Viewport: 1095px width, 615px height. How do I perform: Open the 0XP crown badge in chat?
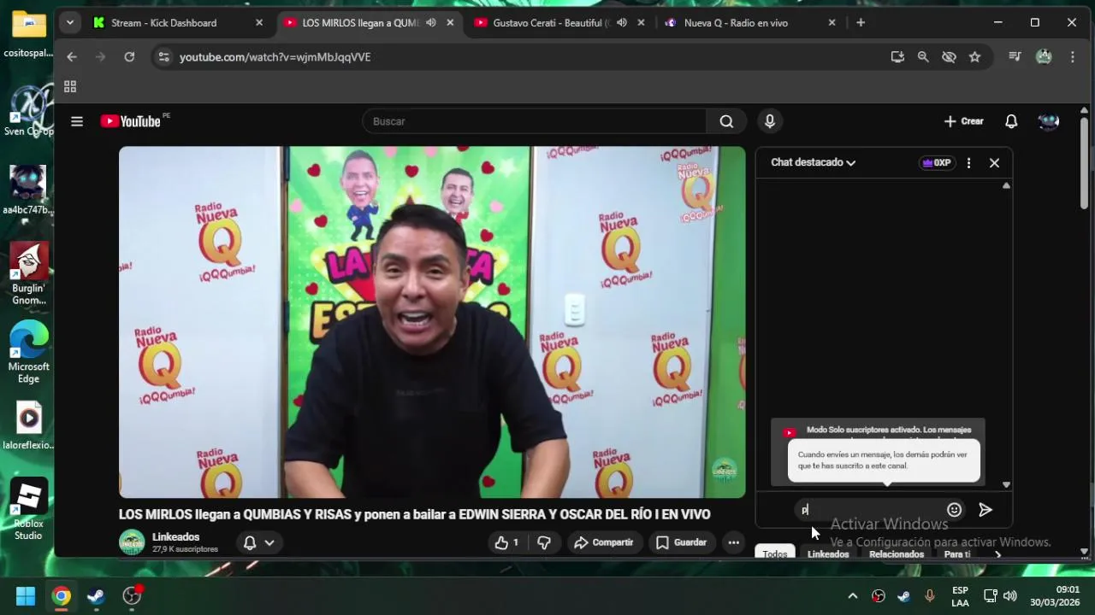[x=937, y=162]
